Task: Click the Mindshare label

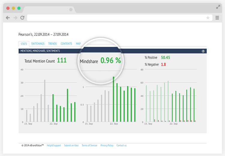Action: point(89,61)
